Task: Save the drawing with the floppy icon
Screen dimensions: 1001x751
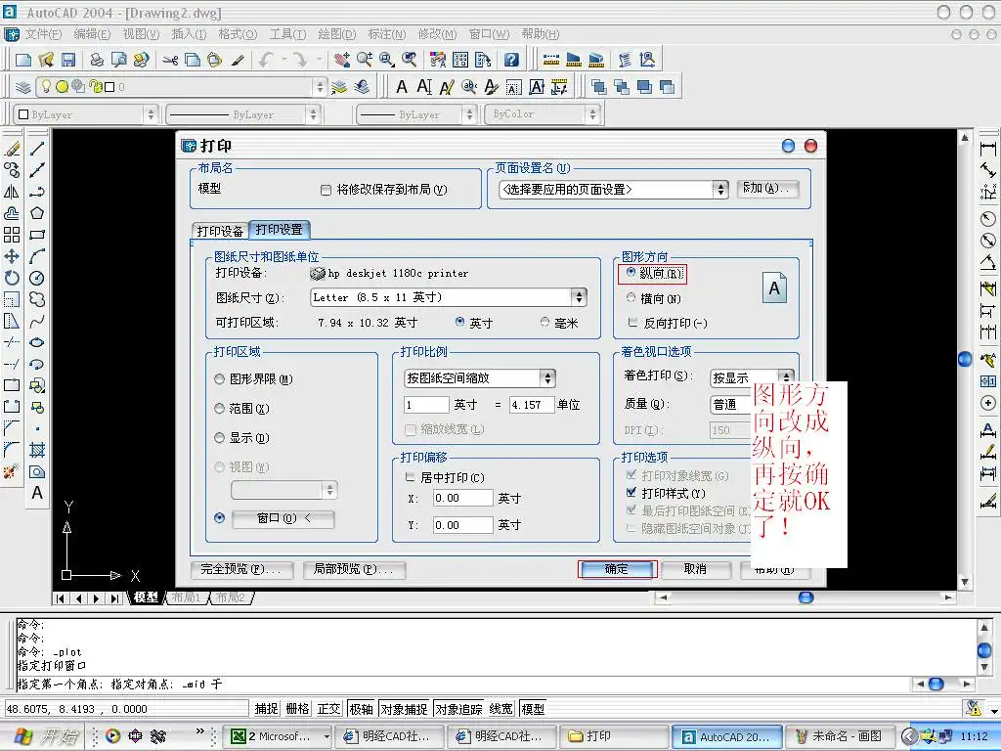Action: 68,60
